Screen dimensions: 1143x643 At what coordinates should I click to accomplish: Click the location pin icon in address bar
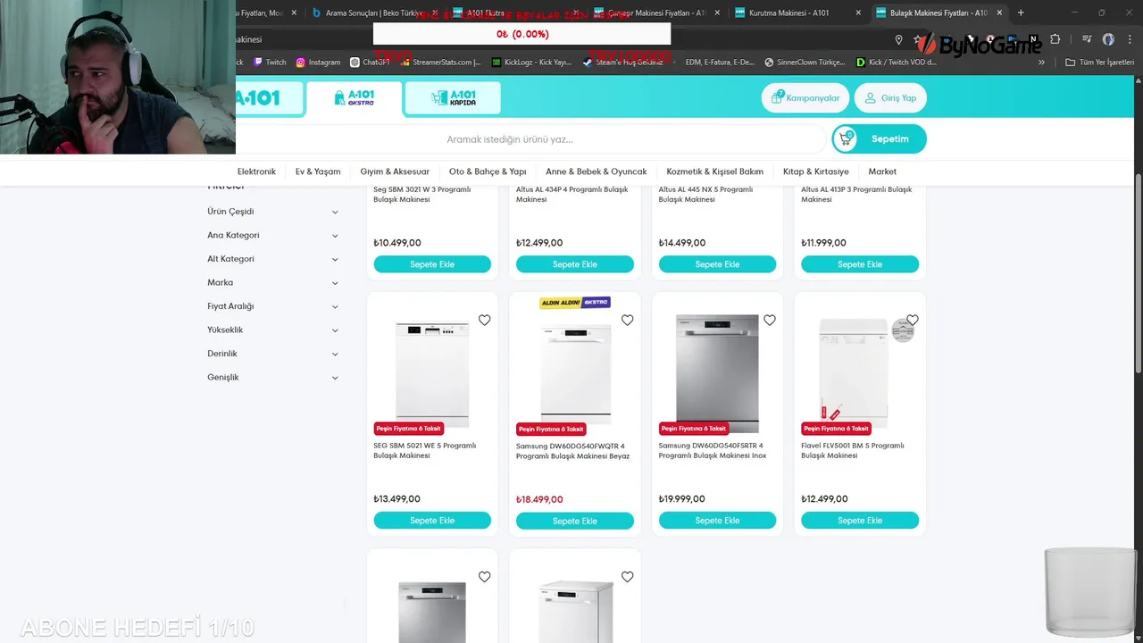click(x=898, y=39)
